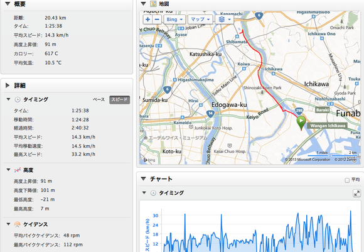364x252 pixels.
Task: Select the スピード toggle button
Action: click(119, 100)
